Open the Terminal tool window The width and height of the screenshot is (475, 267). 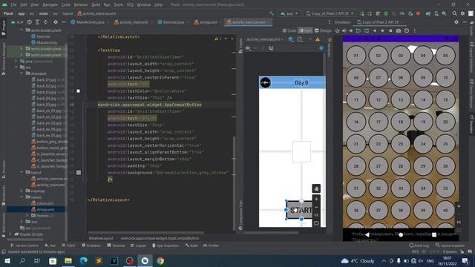pyautogui.click(x=116, y=245)
